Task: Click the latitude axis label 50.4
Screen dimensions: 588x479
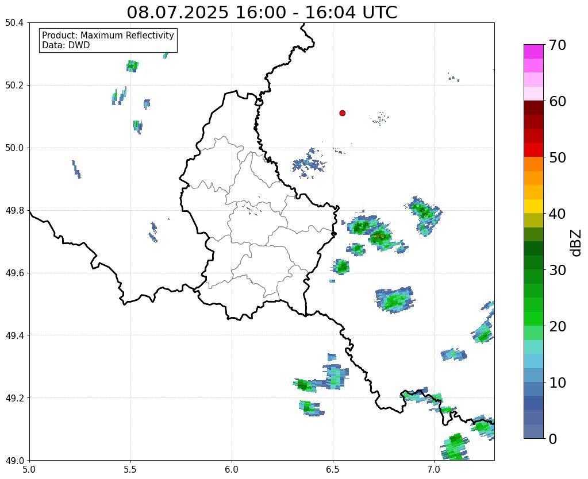Action: [14, 23]
